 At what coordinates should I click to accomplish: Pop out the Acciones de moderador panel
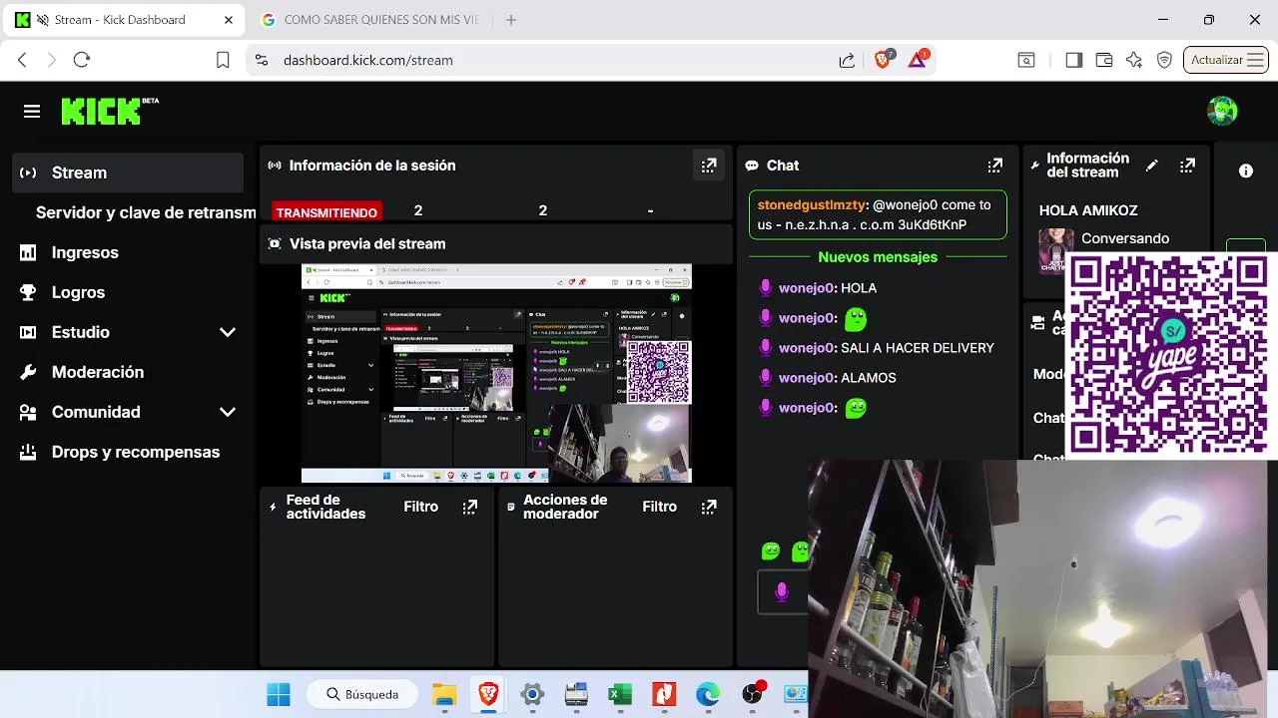709,507
